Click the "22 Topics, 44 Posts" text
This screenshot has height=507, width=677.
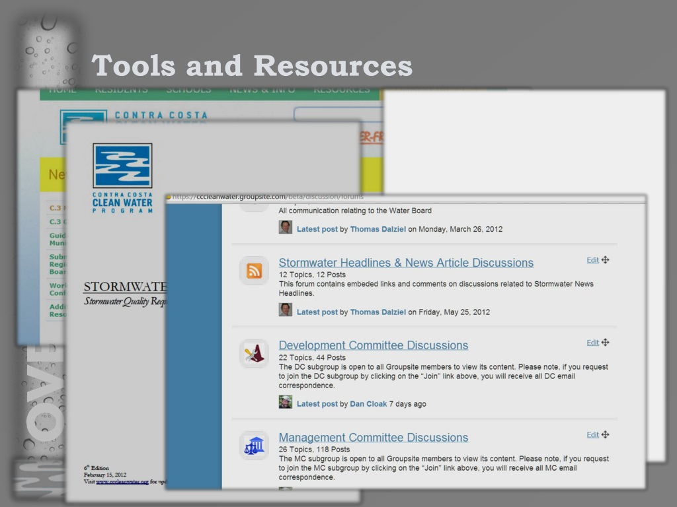[312, 357]
